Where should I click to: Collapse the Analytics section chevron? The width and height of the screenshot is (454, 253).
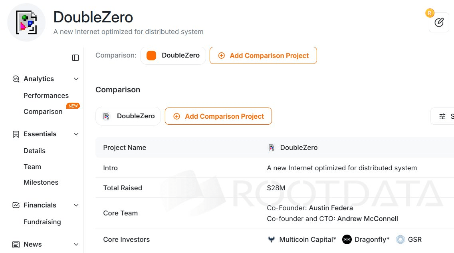pos(76,79)
